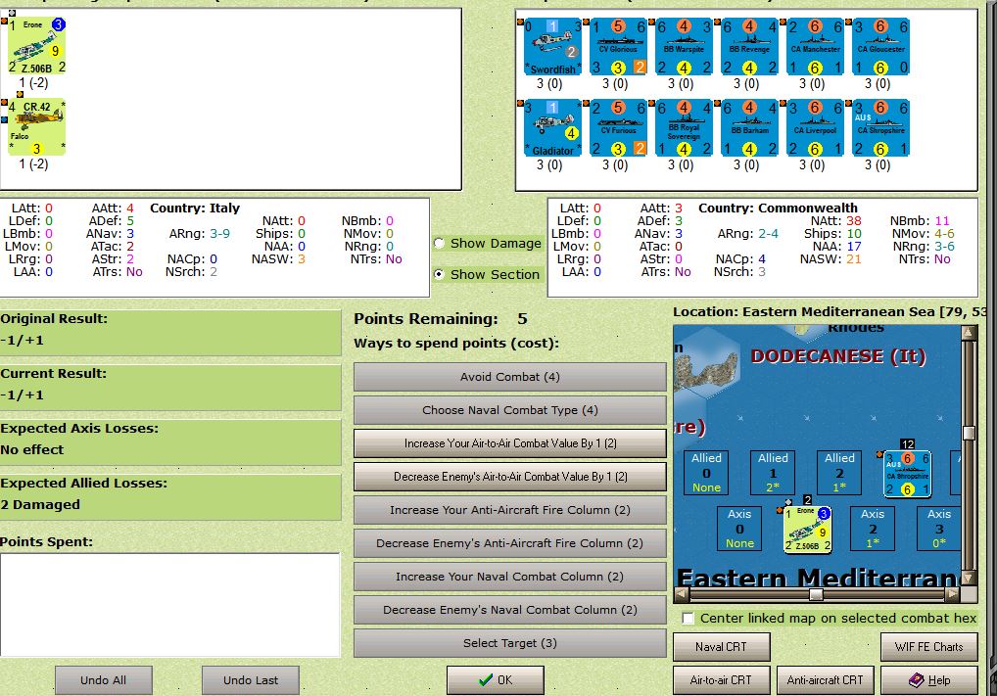Decrease enemy's anti-aircraft fire column

coord(510,543)
